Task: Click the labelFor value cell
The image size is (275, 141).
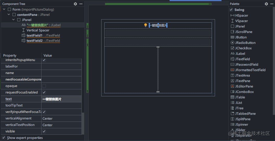Action: click(x=61, y=66)
